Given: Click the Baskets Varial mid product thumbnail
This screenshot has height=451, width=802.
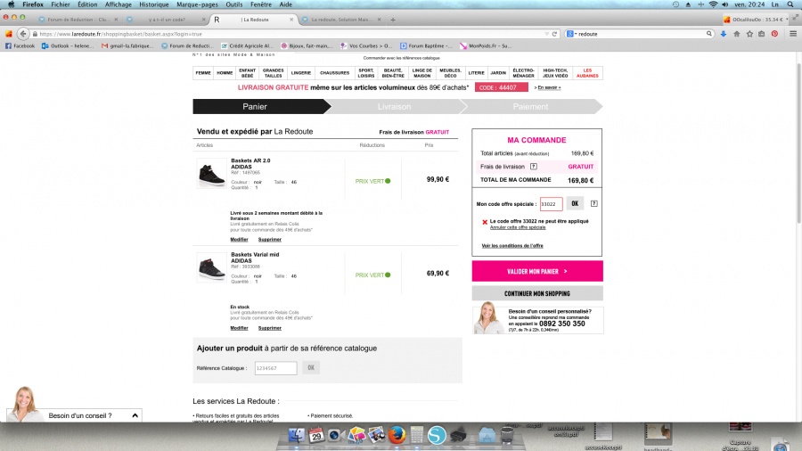Looking at the screenshot, I should click(212, 266).
